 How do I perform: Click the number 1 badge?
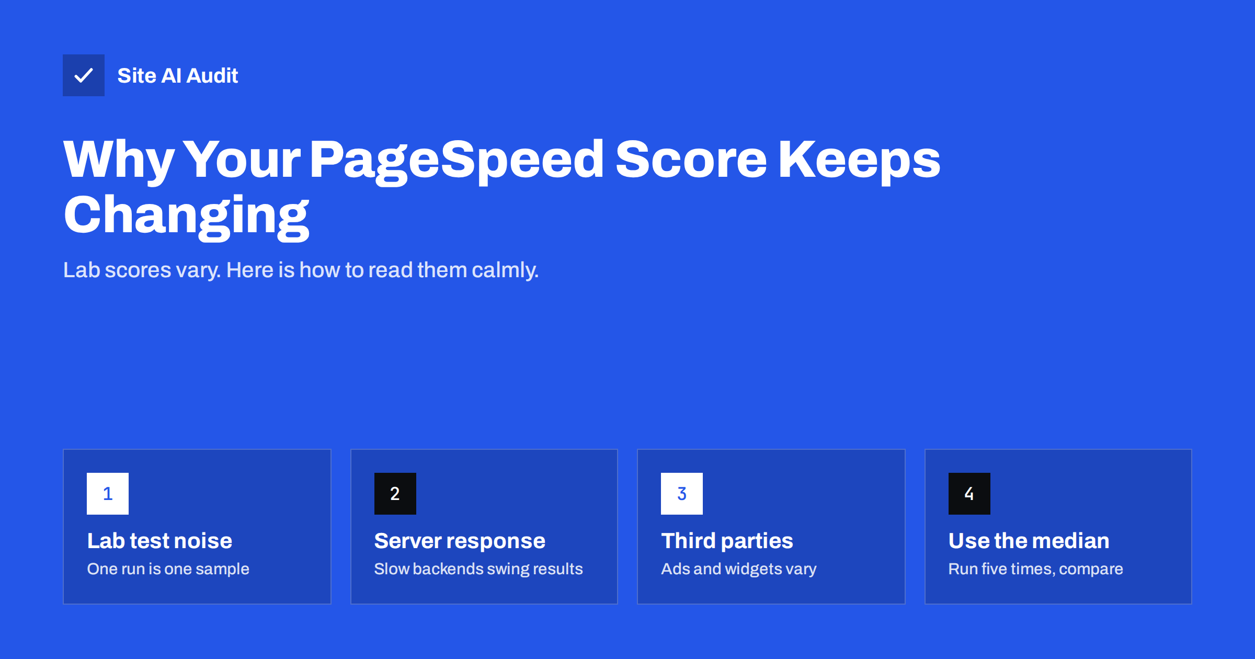pyautogui.click(x=108, y=494)
